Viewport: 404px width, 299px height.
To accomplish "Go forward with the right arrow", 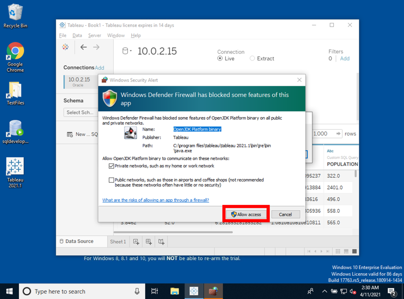I will [96, 47].
